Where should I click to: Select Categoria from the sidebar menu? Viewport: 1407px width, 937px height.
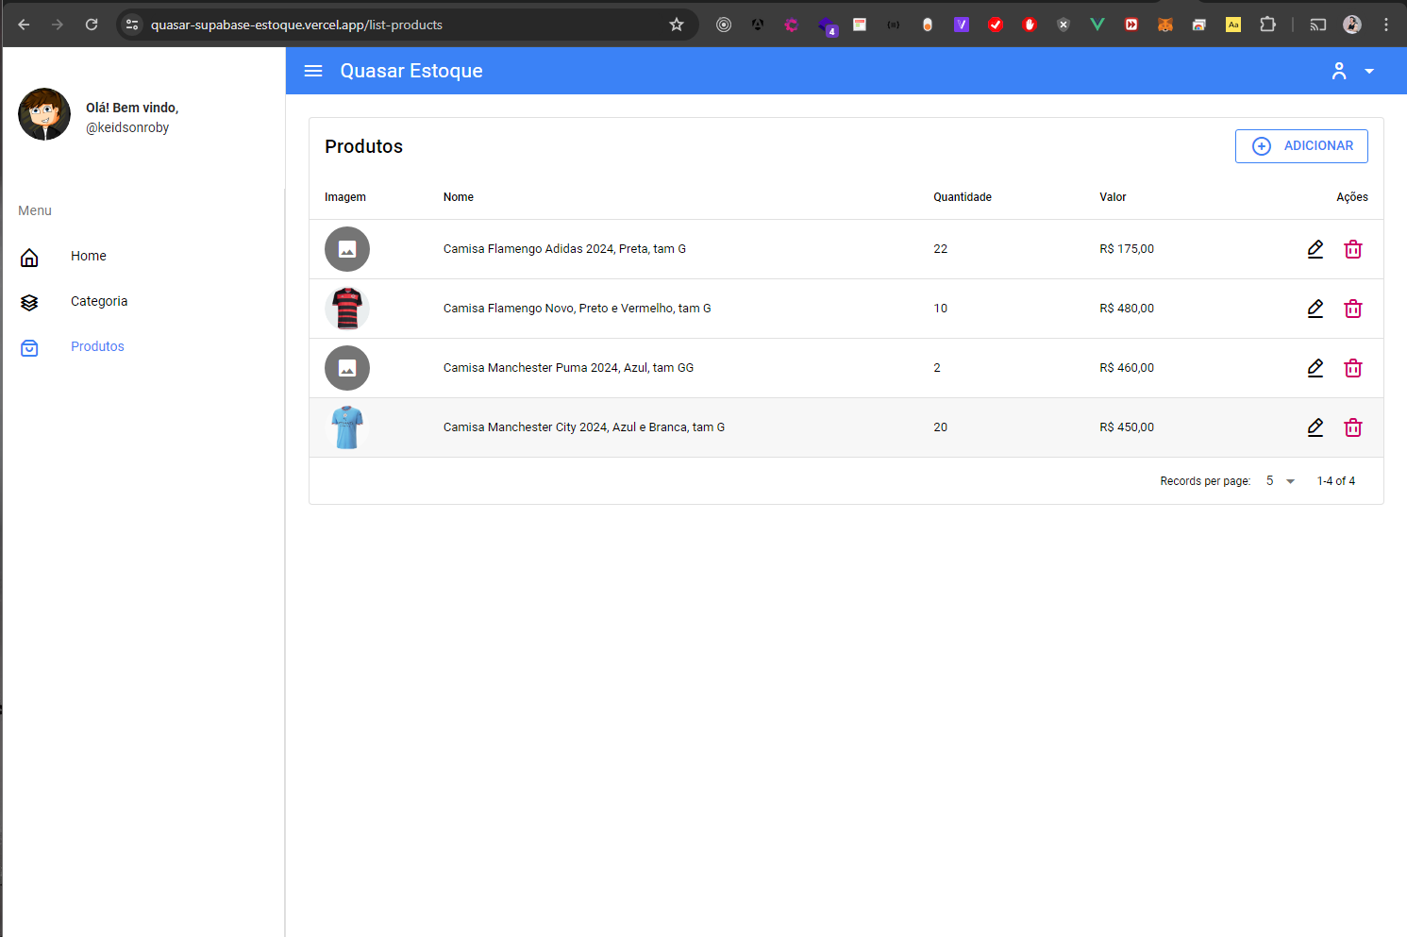[99, 301]
